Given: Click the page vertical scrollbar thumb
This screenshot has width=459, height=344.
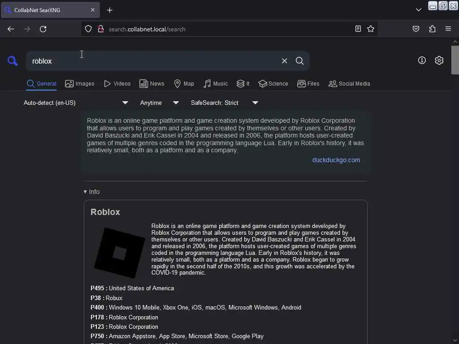Looking at the screenshot, I should (455, 60).
